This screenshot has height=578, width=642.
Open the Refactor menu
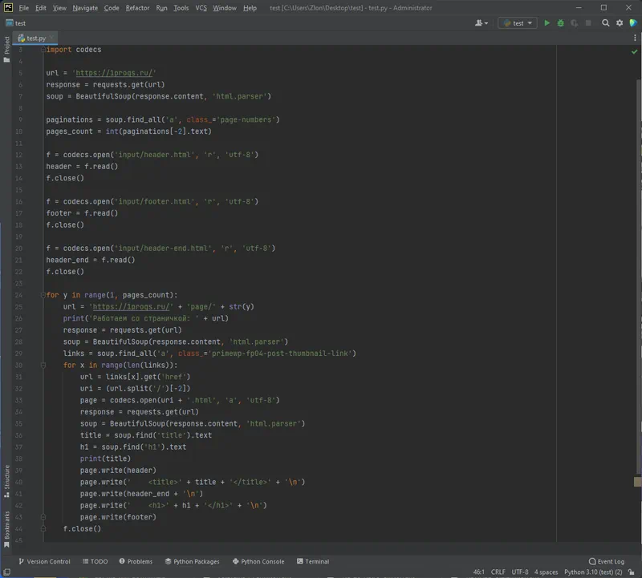click(x=137, y=8)
